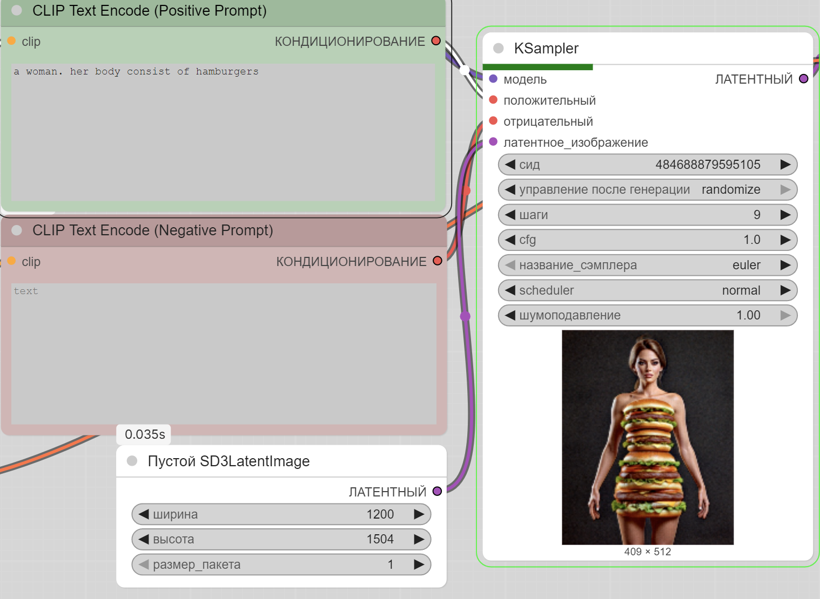Screen dimensions: 820x599
Task: Increase высота with the right arrow
Action: (419, 539)
